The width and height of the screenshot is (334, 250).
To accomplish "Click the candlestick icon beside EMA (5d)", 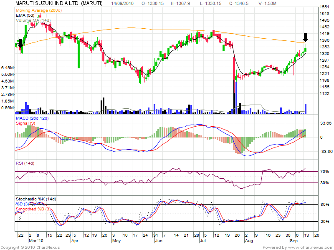I will 40,15.
